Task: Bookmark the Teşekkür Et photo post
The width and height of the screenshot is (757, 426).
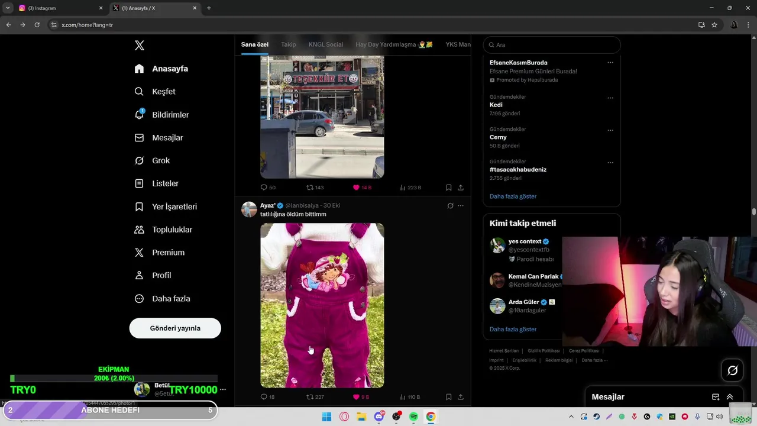Action: [x=449, y=188]
